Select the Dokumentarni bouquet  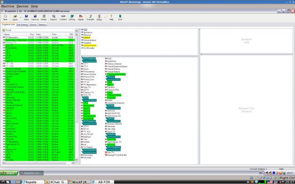click(89, 40)
